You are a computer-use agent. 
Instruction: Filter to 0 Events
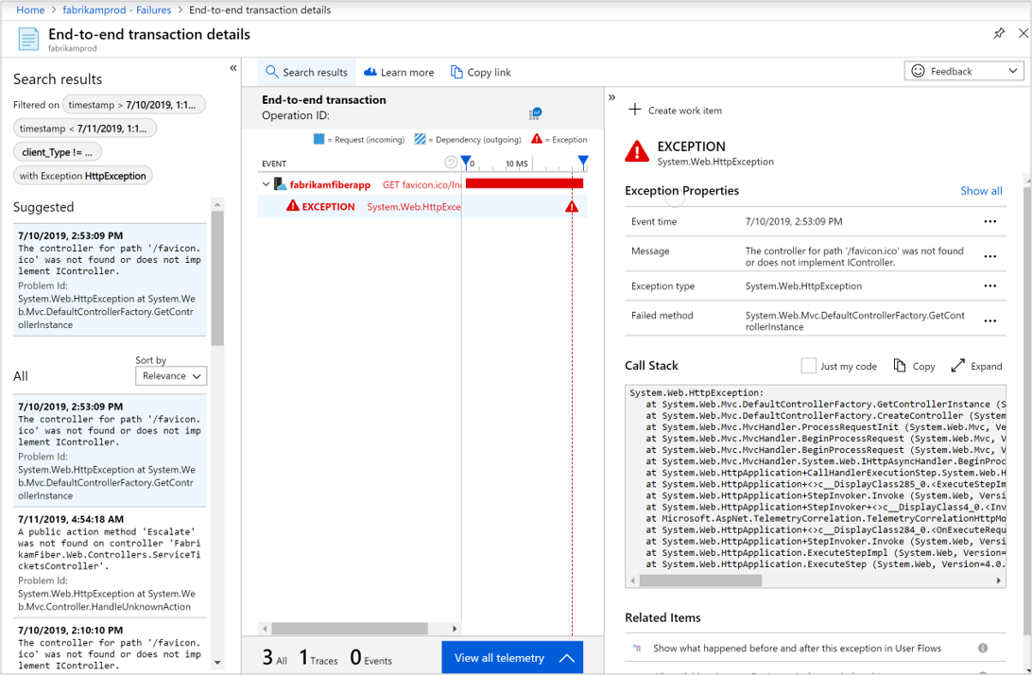tap(370, 657)
